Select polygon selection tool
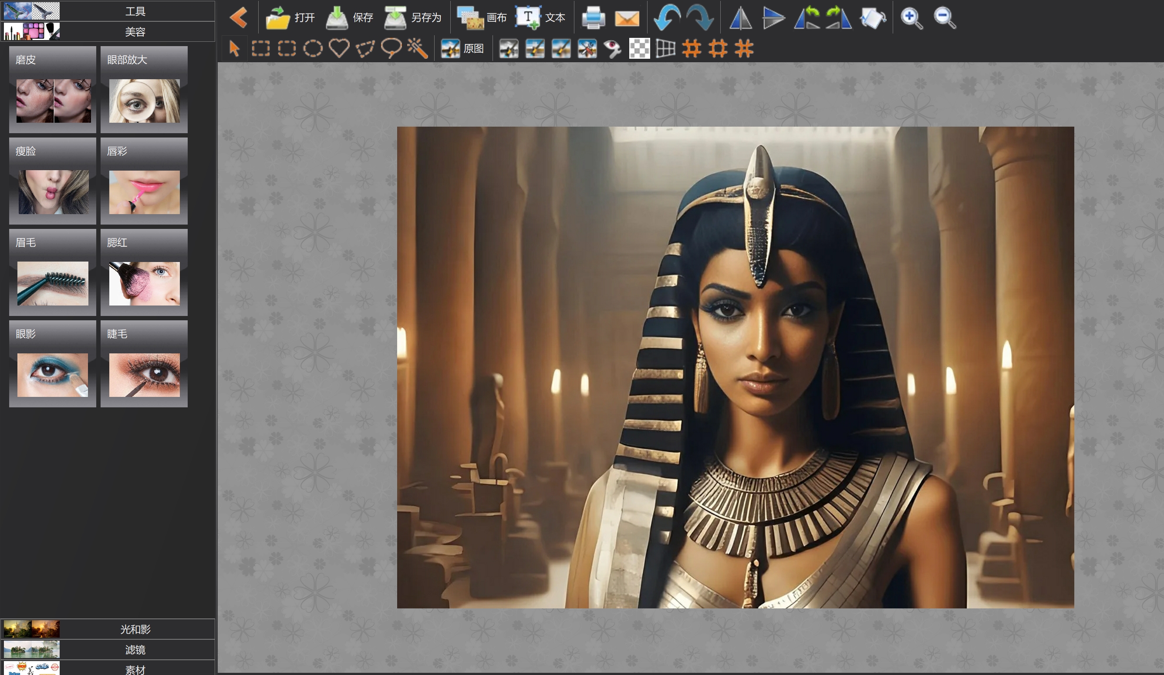The width and height of the screenshot is (1164, 675). 365,48
